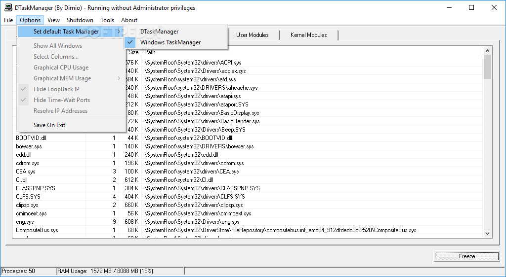Image resolution: width=506 pixels, height=277 pixels.
Task: Select Windows TaskManager checked option
Action: pyautogui.click(x=176, y=42)
